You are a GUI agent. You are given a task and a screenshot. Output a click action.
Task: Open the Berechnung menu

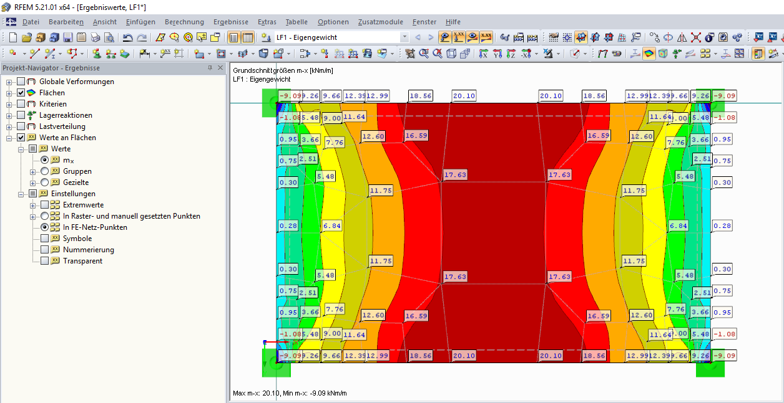[184, 22]
